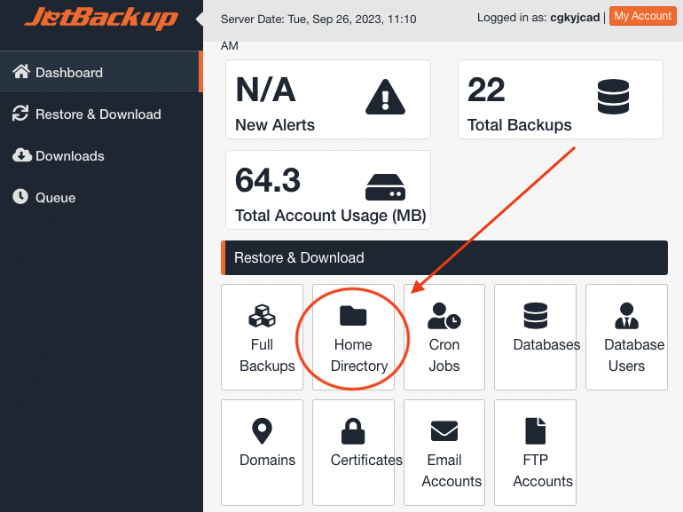Click the New Alerts warning triangle icon

385,97
